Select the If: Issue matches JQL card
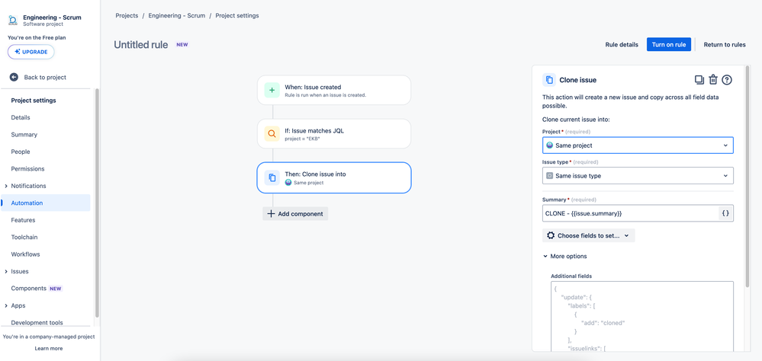 coord(334,134)
